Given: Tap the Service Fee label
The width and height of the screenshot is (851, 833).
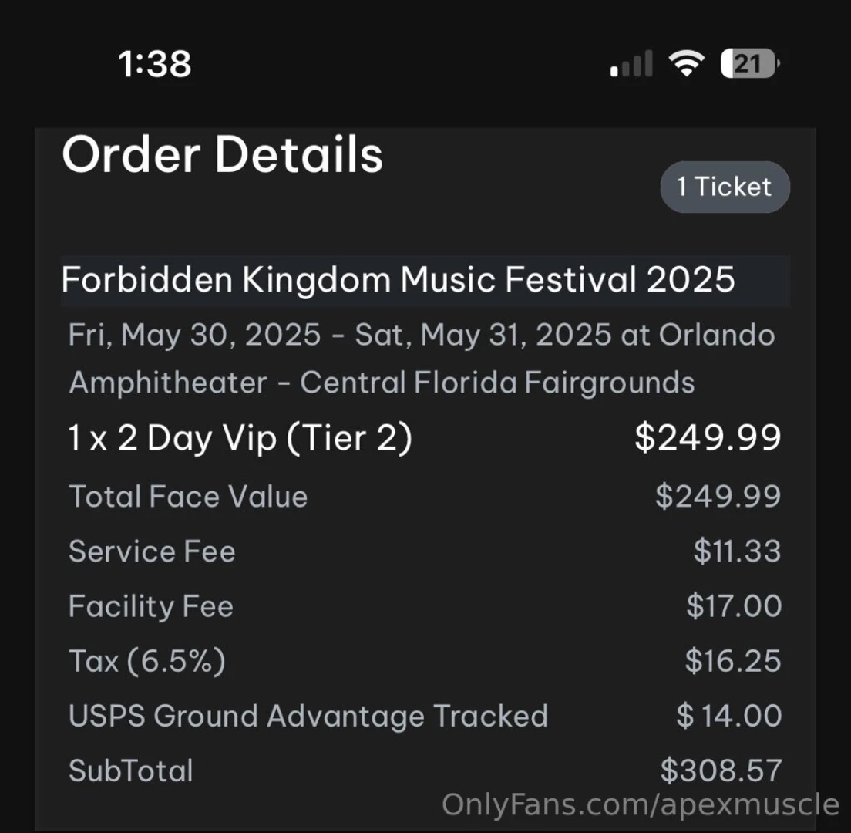Looking at the screenshot, I should pos(152,551).
